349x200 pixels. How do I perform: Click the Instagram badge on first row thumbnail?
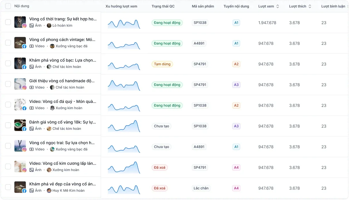tap(24, 26)
